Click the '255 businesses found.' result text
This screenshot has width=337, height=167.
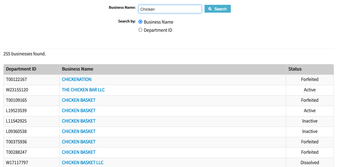point(25,54)
